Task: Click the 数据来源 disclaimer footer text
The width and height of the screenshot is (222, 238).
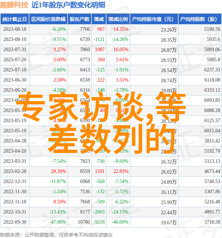Action: (56, 235)
